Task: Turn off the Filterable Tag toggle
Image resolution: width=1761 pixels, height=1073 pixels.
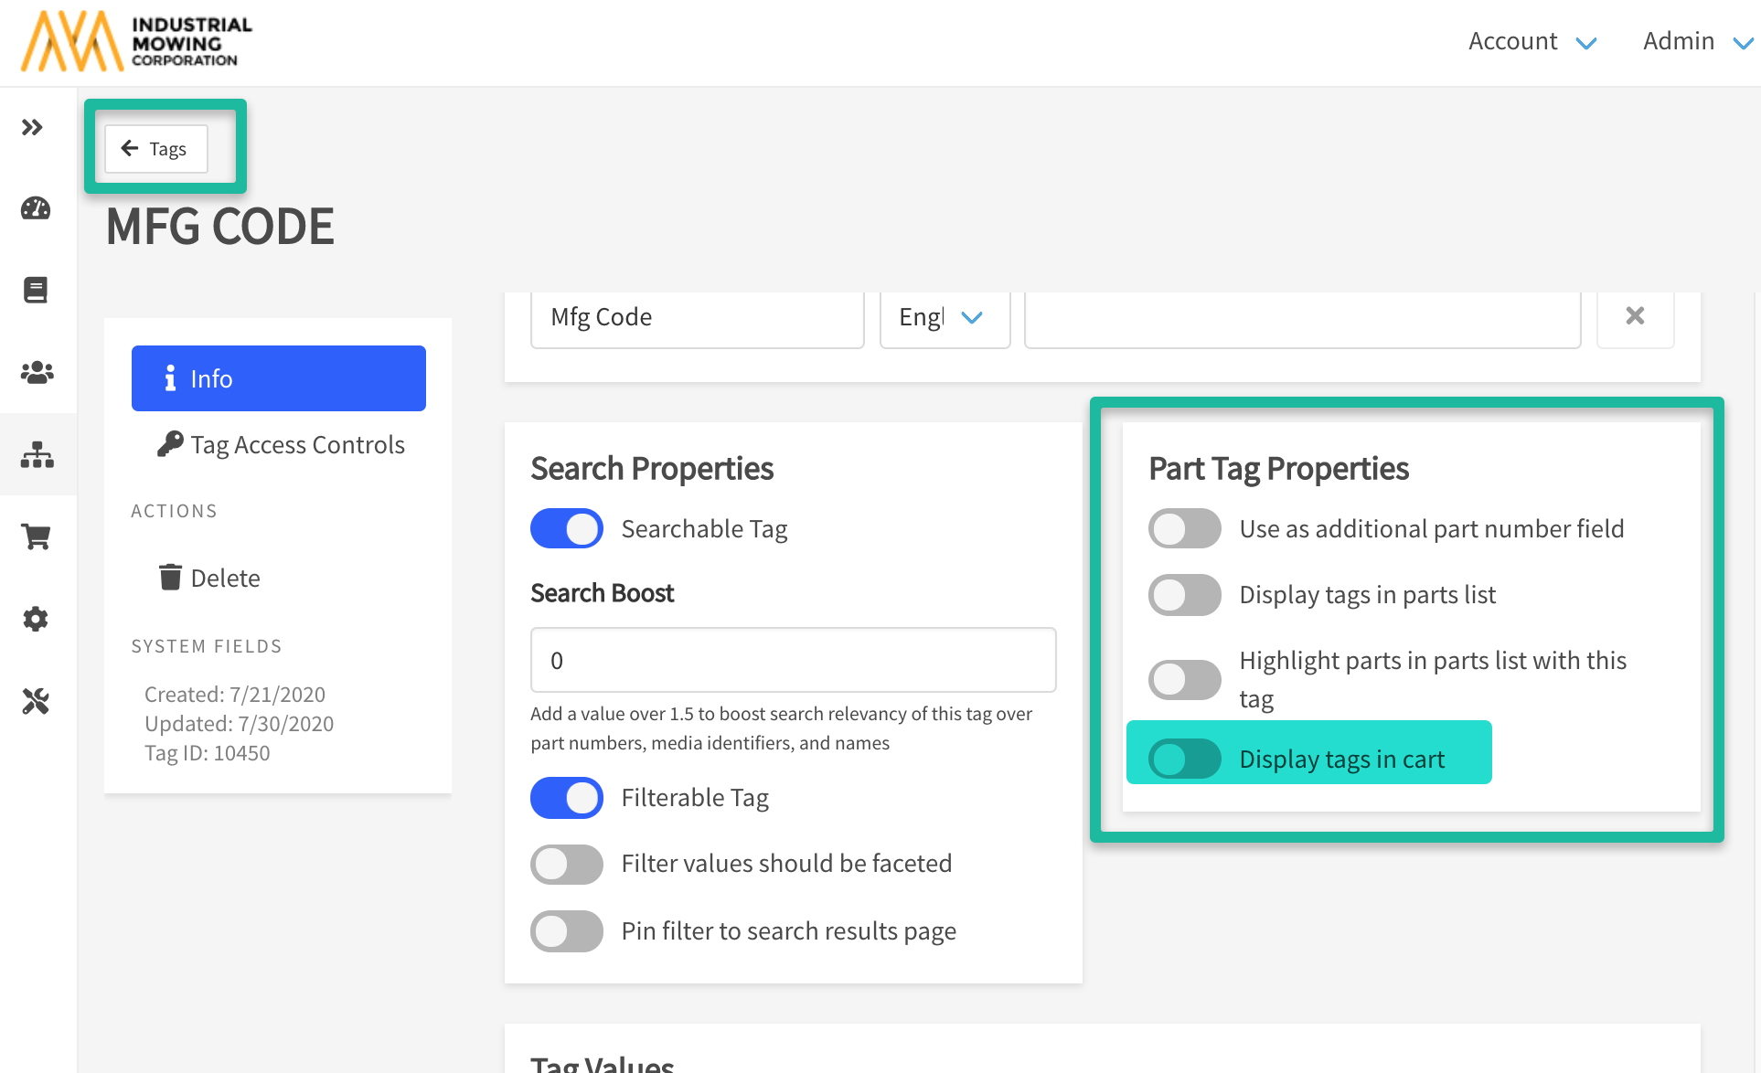Action: coord(566,797)
